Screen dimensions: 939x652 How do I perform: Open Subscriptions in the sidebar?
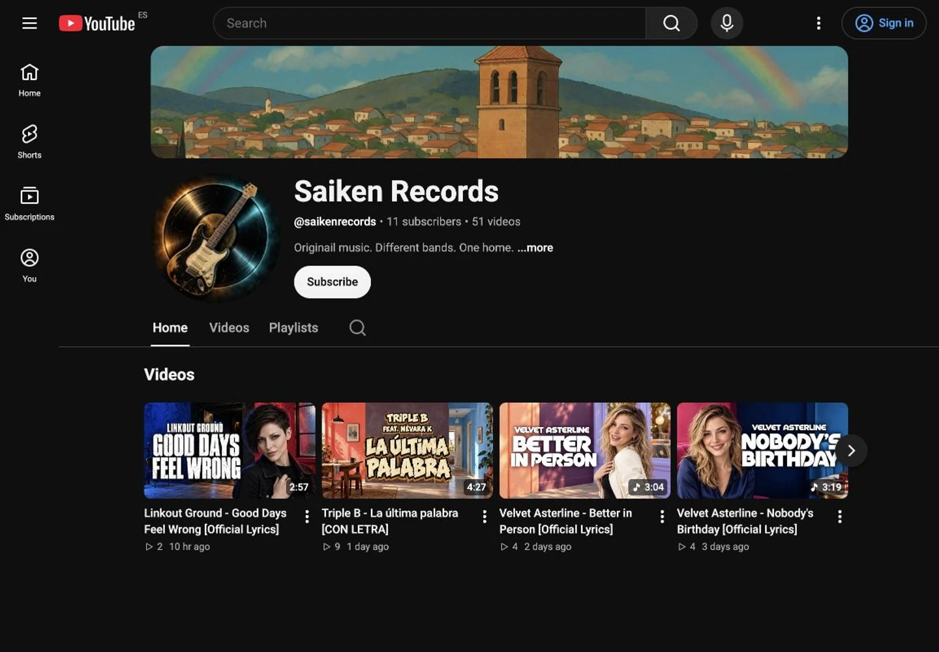tap(29, 204)
